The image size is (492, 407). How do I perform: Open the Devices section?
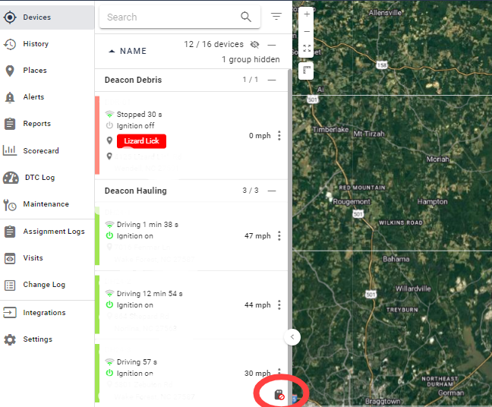47,17
